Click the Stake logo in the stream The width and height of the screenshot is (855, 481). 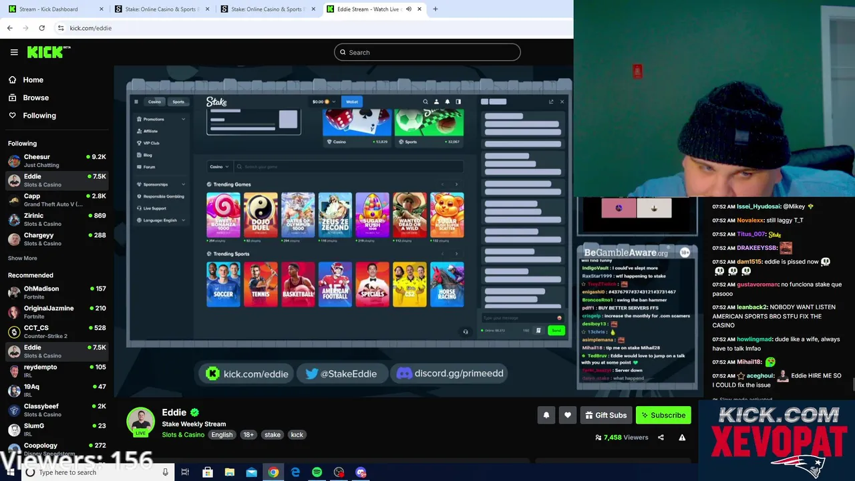(216, 102)
